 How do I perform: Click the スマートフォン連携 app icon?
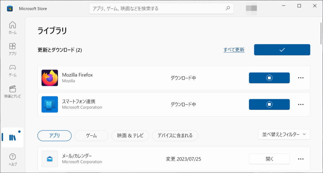(50, 104)
